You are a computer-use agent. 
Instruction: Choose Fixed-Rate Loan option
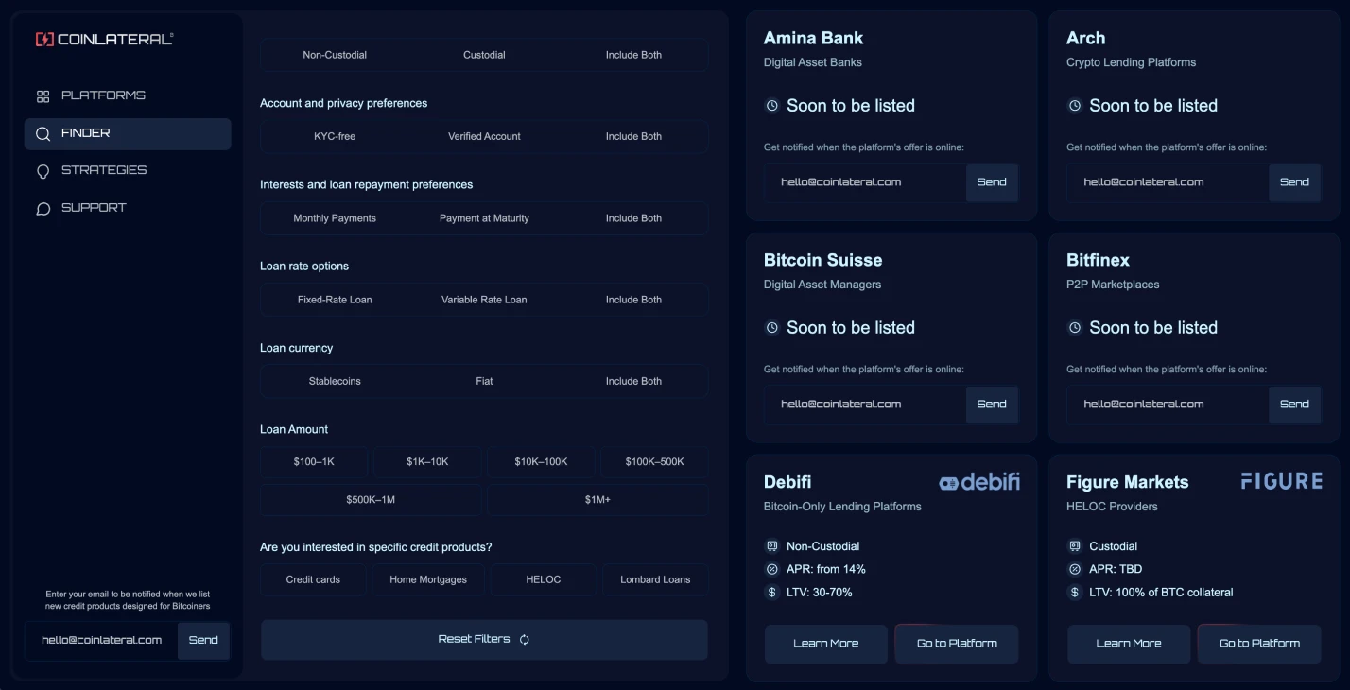(x=335, y=300)
